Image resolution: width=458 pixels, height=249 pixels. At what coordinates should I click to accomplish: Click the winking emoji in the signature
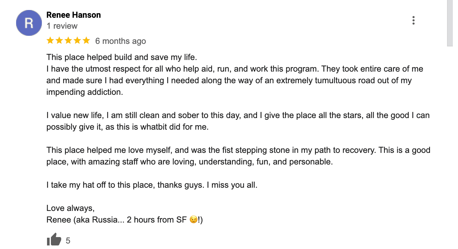pyautogui.click(x=193, y=220)
